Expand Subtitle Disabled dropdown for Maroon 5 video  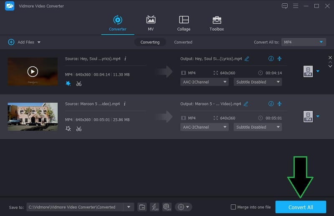(x=258, y=127)
